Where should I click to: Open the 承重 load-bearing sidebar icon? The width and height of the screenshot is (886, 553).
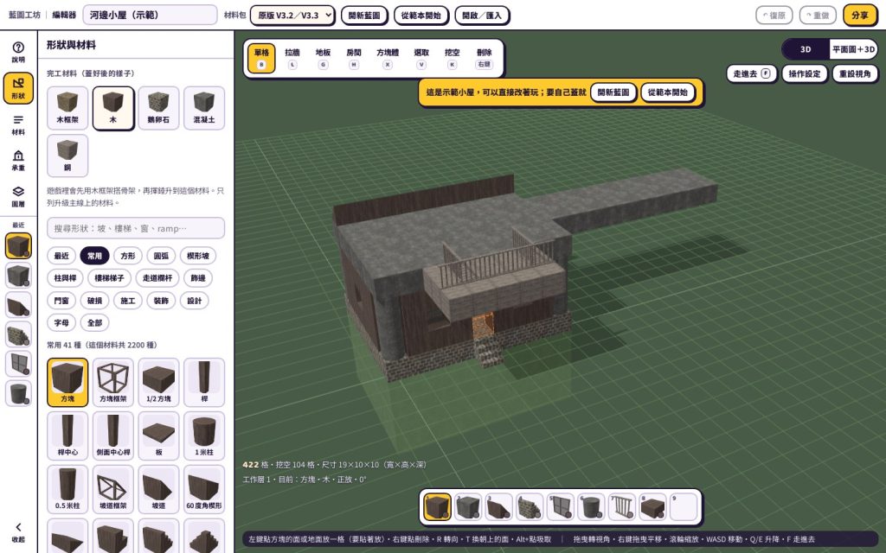click(18, 160)
